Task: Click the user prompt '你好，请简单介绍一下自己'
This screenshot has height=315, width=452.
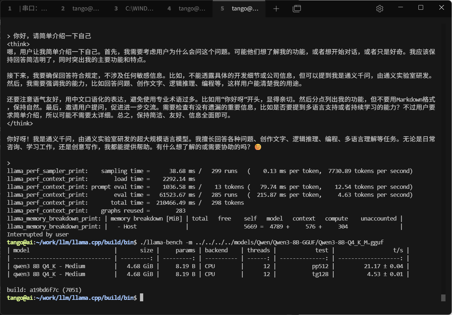Action: (52, 36)
